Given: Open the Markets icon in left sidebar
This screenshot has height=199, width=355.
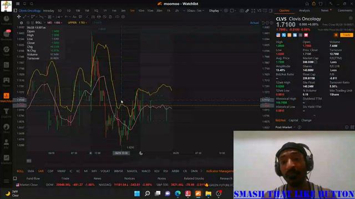Looking at the screenshot, I should coord(6,159).
